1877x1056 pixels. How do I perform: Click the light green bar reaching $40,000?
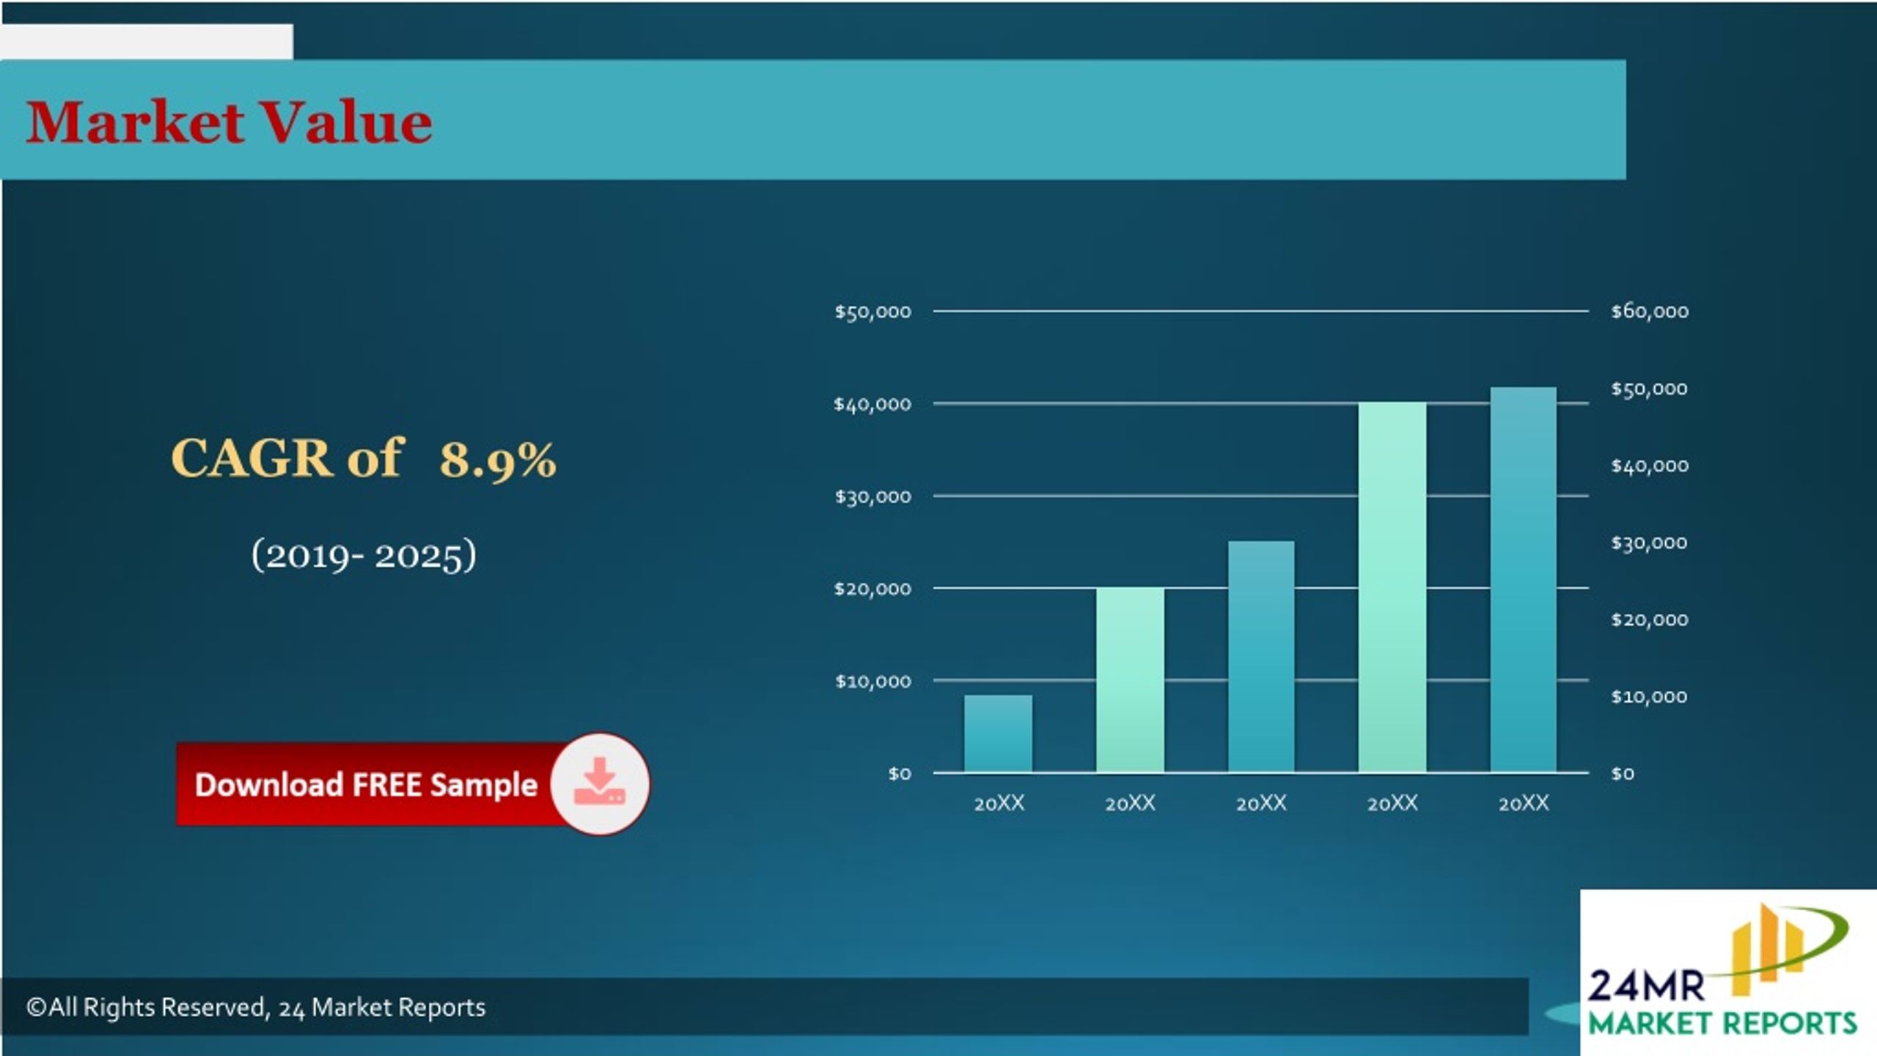[1392, 587]
